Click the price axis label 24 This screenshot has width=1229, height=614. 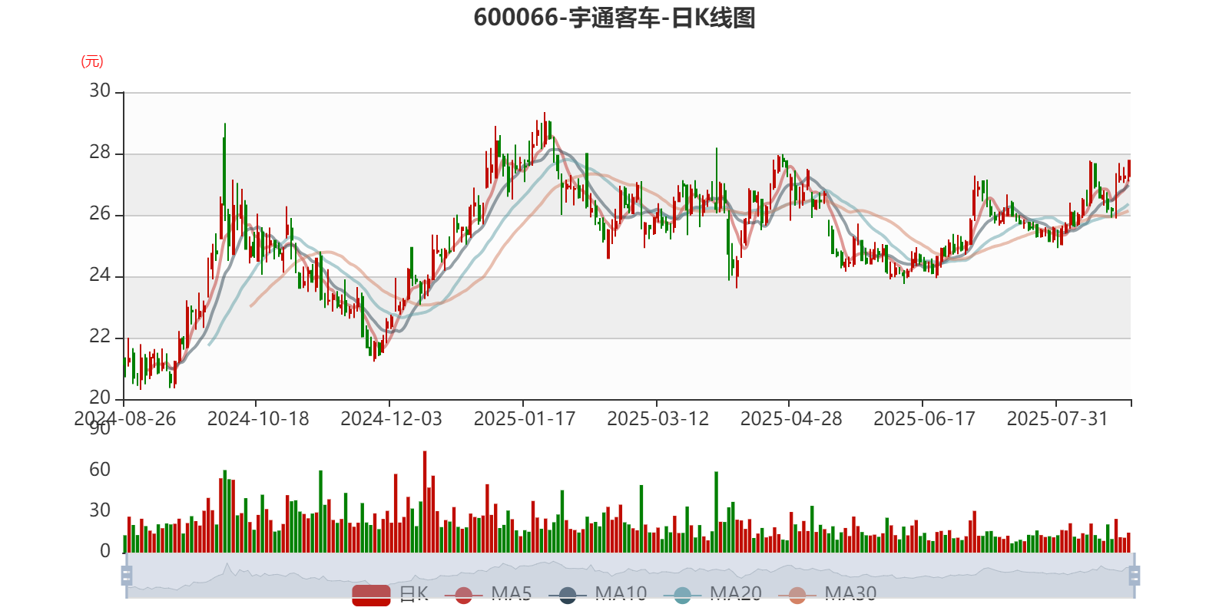(100, 276)
